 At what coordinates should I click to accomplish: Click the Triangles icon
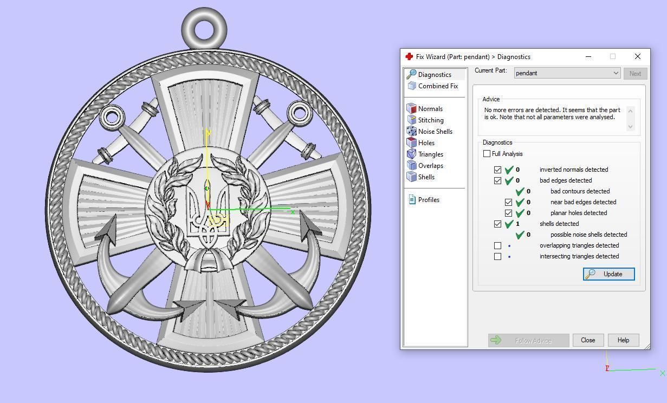pos(411,154)
